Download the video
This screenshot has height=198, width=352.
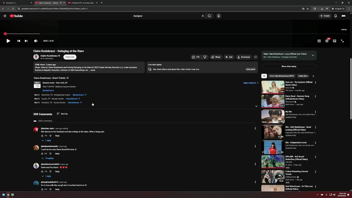244,57
